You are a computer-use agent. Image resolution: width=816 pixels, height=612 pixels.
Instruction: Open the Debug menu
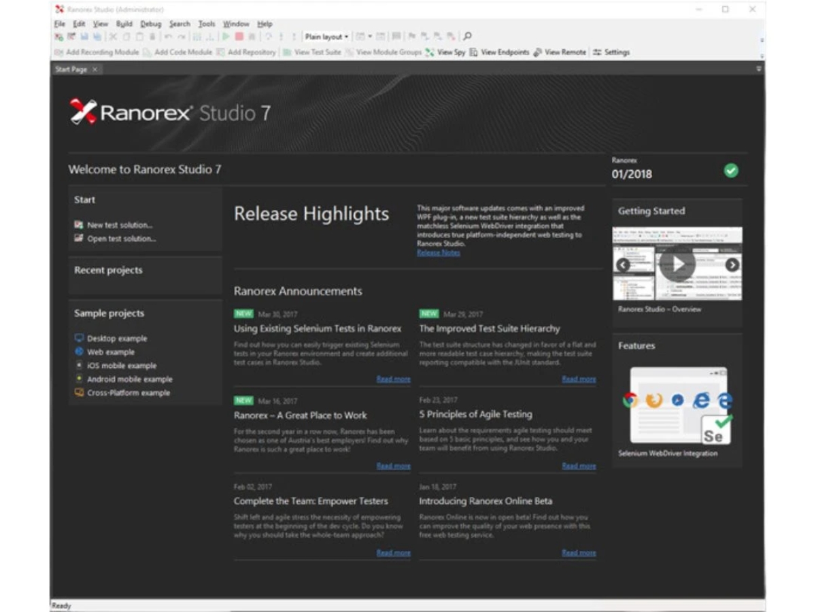pos(151,24)
